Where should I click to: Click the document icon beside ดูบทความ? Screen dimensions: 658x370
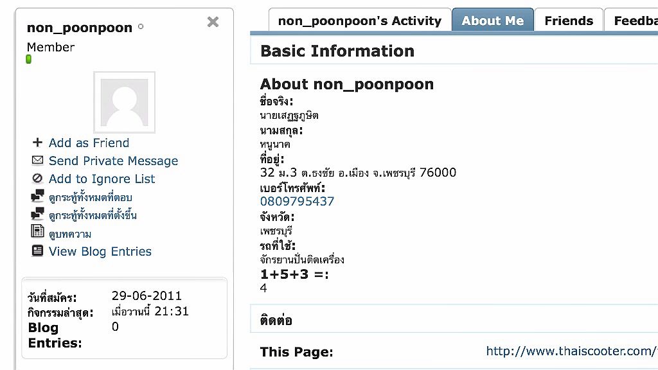point(37,232)
